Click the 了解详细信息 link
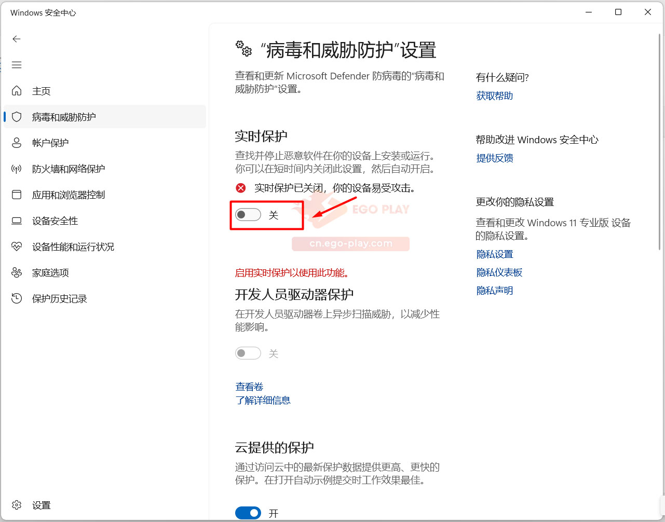This screenshot has width=665, height=522. pyautogui.click(x=263, y=400)
